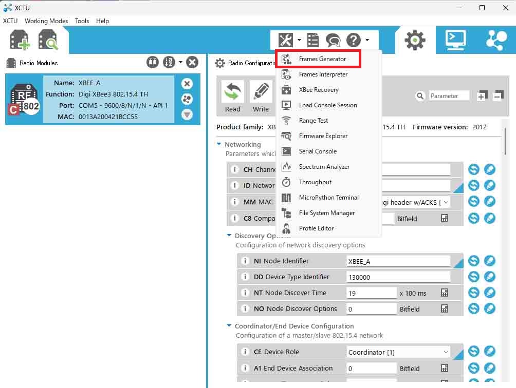
Task: Select Frames Generator from the tools menu
Action: (x=318, y=59)
